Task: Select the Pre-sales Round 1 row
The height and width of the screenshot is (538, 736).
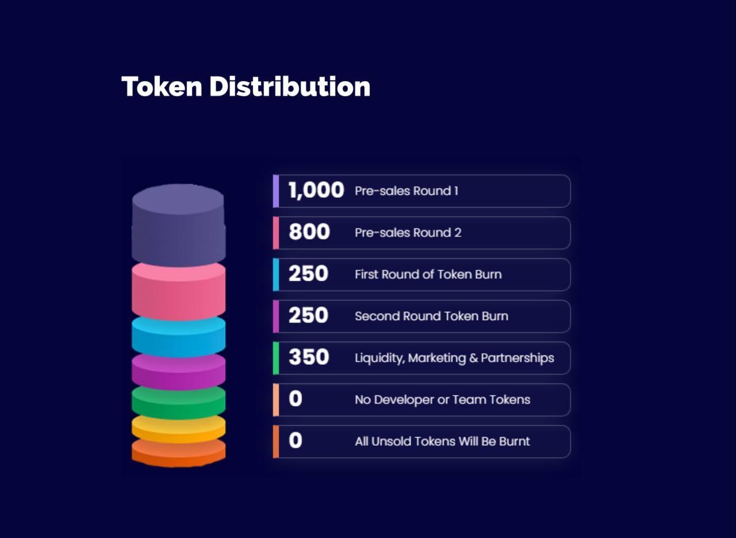Action: (x=422, y=191)
